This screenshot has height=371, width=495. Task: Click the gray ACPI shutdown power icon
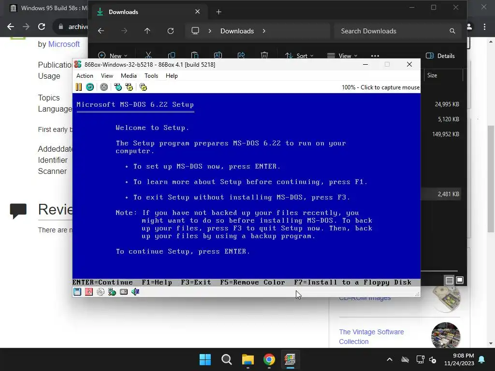104,87
